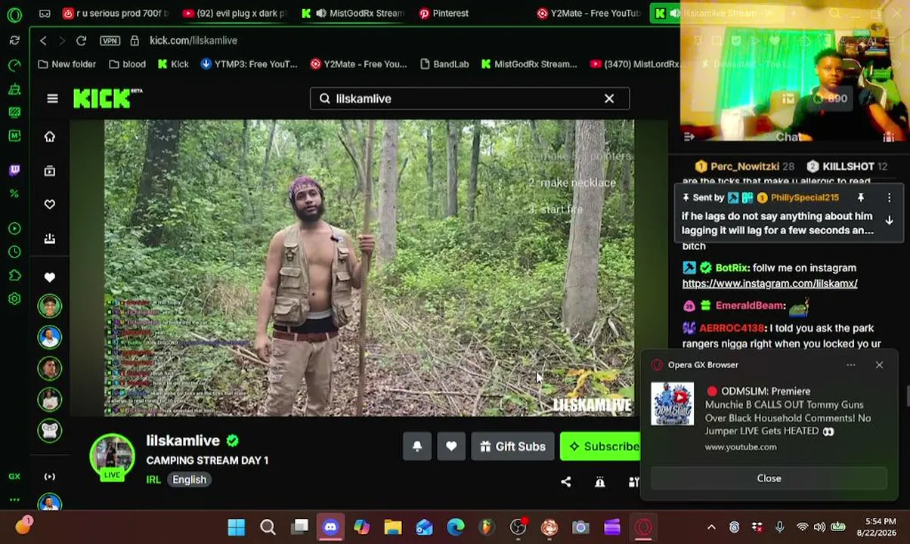Click the share icon below Gift Subs
Screen dimensions: 910x544
tap(566, 482)
